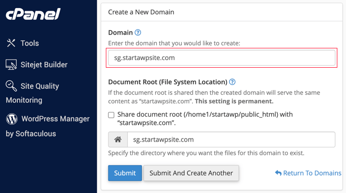
Task: Click Submit And Create Another button
Action: 191,173
